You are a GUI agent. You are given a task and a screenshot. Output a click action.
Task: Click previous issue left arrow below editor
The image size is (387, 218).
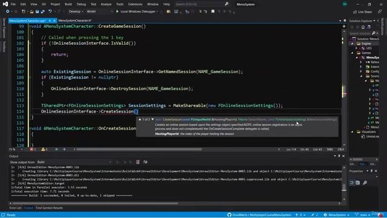[56, 150]
